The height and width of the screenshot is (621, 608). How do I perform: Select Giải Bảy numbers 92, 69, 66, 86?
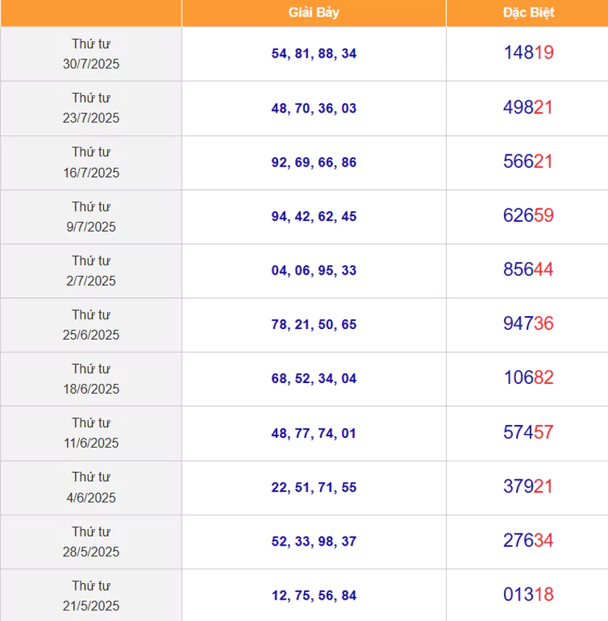[x=314, y=163]
